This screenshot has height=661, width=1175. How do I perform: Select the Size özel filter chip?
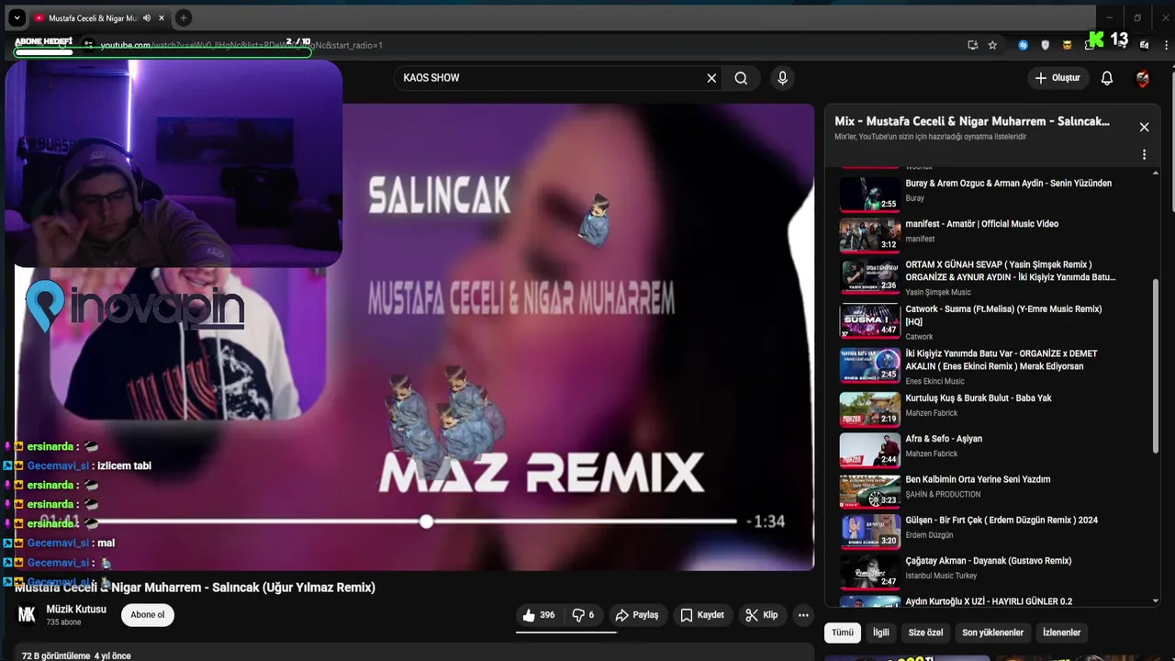tap(925, 633)
